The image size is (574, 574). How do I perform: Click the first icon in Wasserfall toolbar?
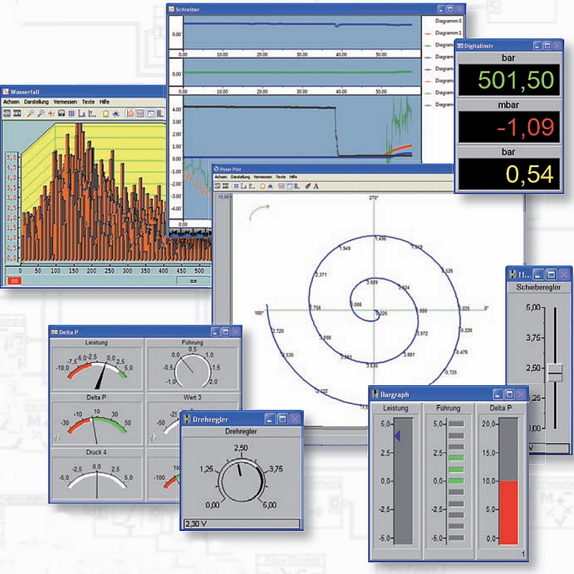[x=6, y=113]
